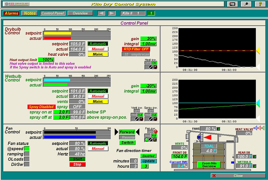The width and height of the screenshot is (268, 180).
Task: Open the Alarms screen
Action: pos(11,13)
